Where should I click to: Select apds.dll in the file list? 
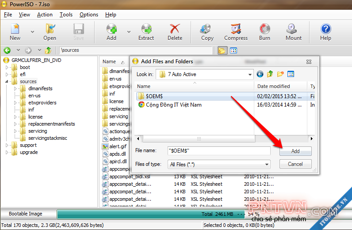pos(118,154)
